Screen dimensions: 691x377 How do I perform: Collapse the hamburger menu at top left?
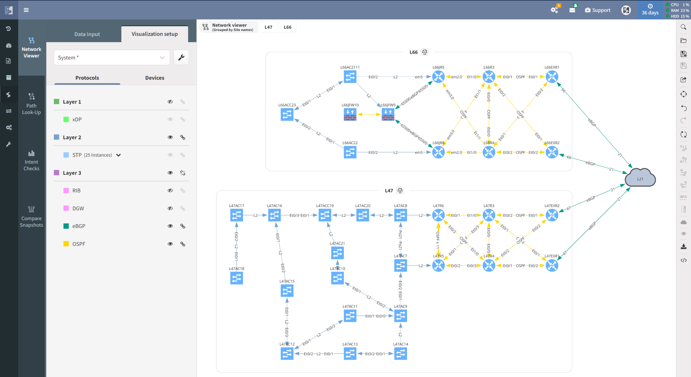point(26,10)
